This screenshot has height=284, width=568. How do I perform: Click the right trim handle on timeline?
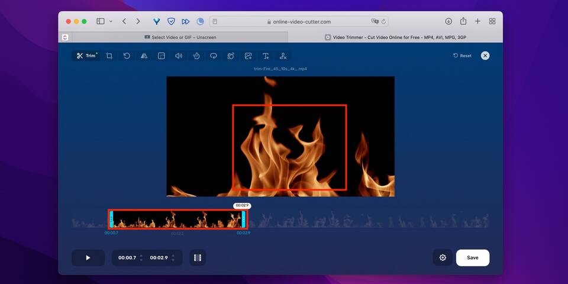[x=243, y=219]
